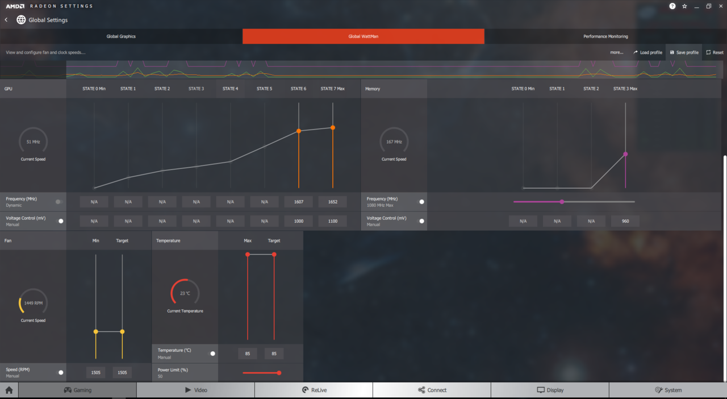Select Memory STATE 3 Max header

625,89
